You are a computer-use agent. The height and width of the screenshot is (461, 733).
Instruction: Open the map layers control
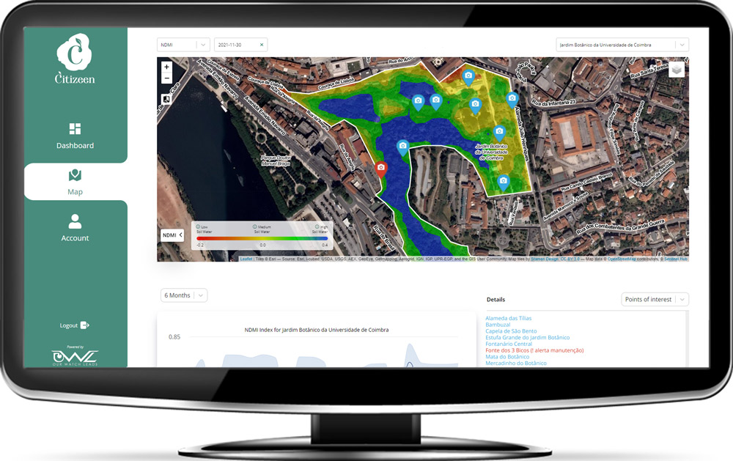[677, 69]
